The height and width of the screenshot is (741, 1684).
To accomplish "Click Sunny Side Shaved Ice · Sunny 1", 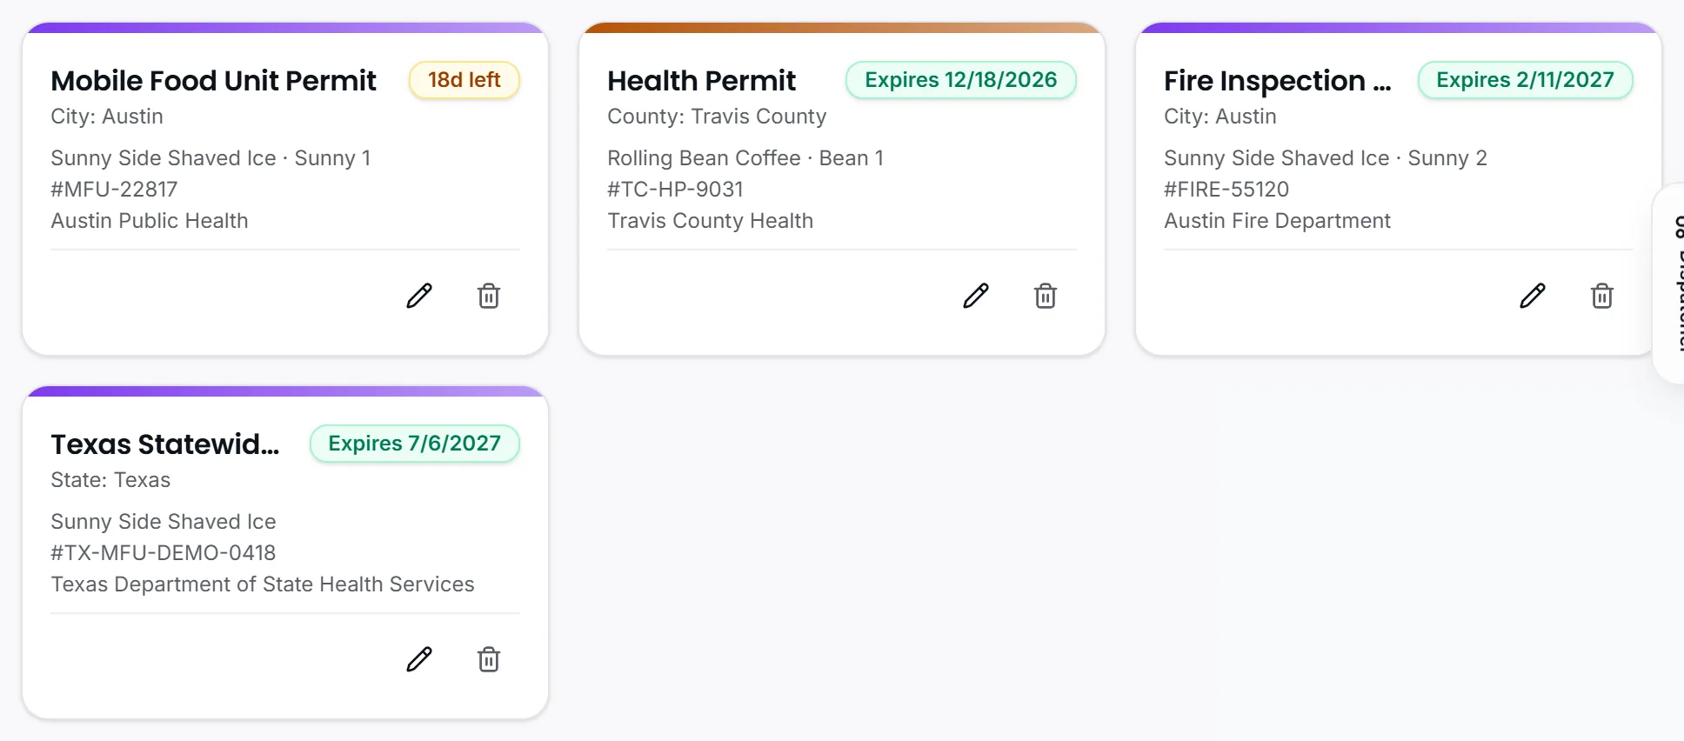I will [211, 158].
